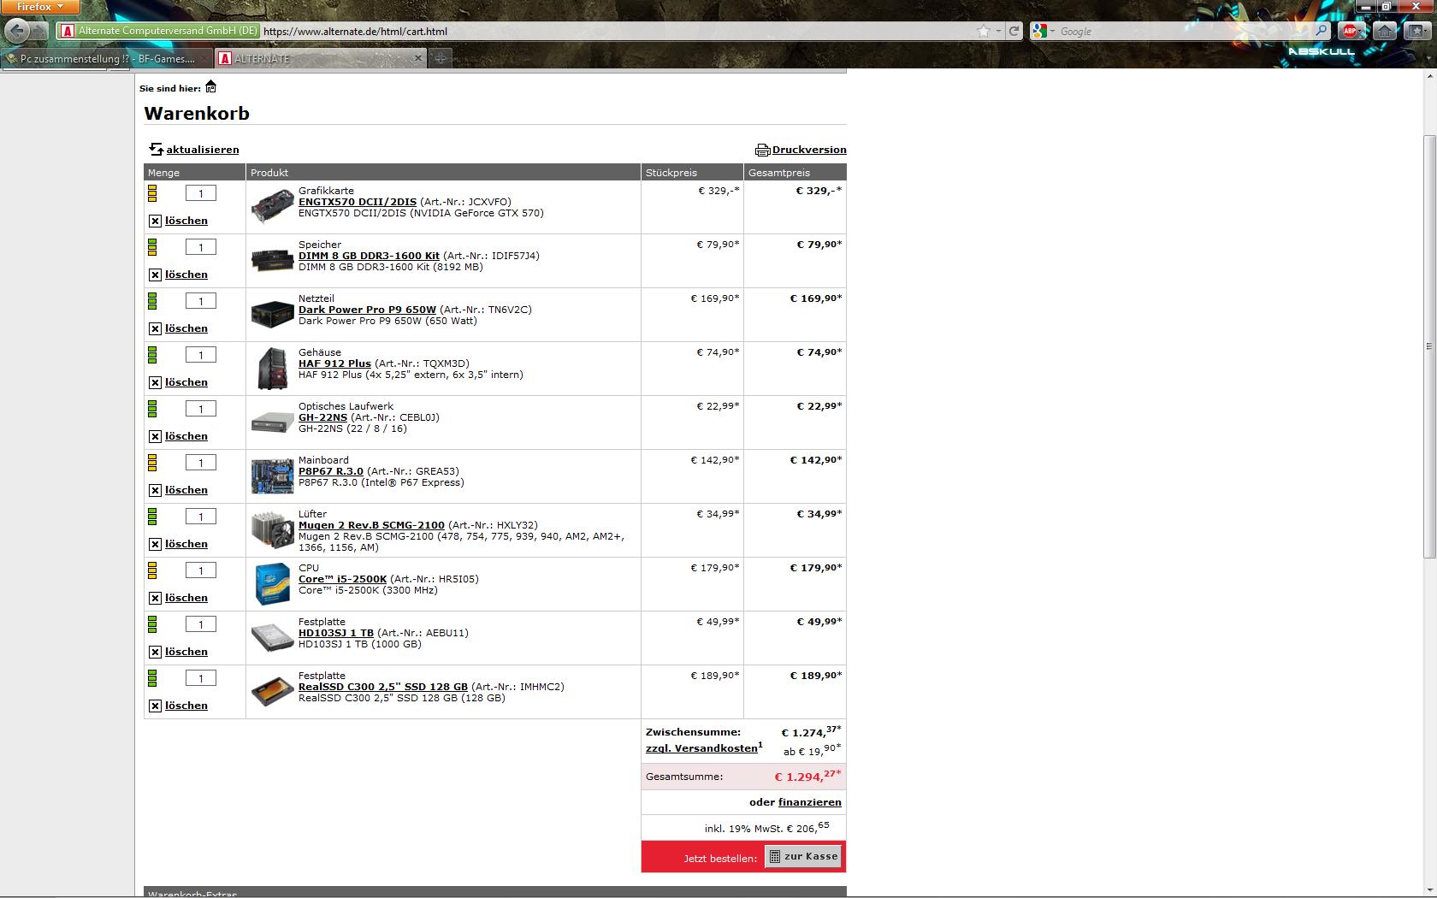Click the search magnifier icon
This screenshot has width=1437, height=898.
[x=1322, y=31]
